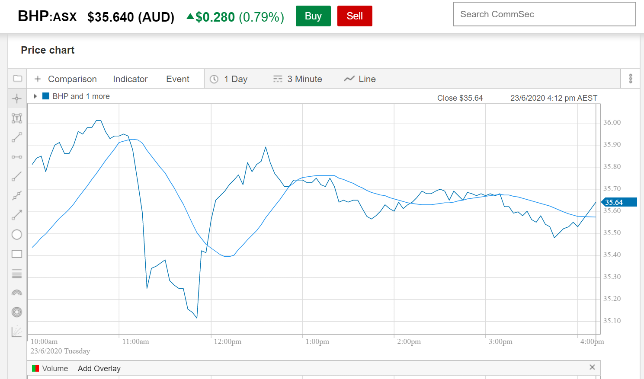Open the 3 Minute interval dropdown
This screenshot has width=644, height=379.
tap(298, 79)
